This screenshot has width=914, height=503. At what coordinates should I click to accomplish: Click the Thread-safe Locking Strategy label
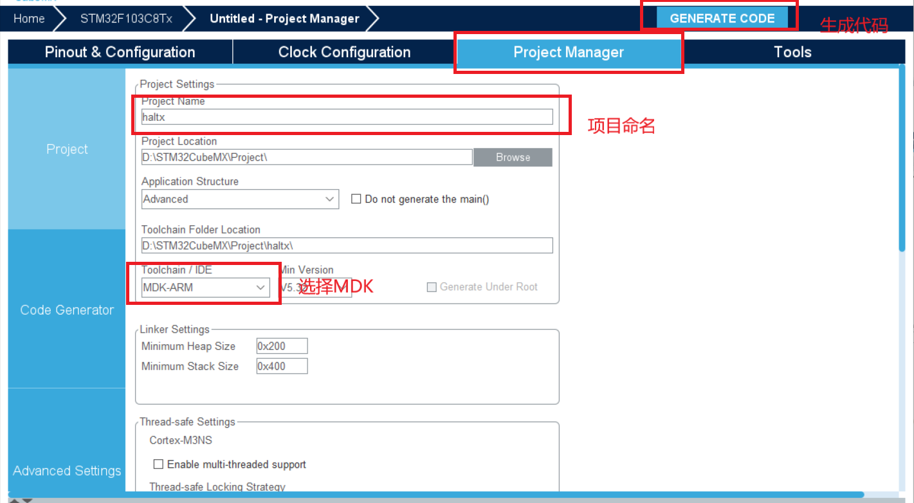[217, 487]
